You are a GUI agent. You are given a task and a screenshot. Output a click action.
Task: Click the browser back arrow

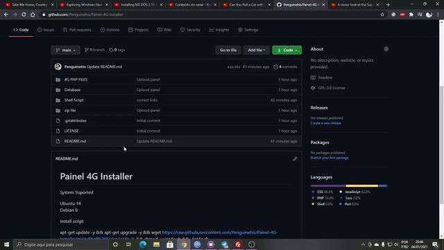(x=6, y=15)
